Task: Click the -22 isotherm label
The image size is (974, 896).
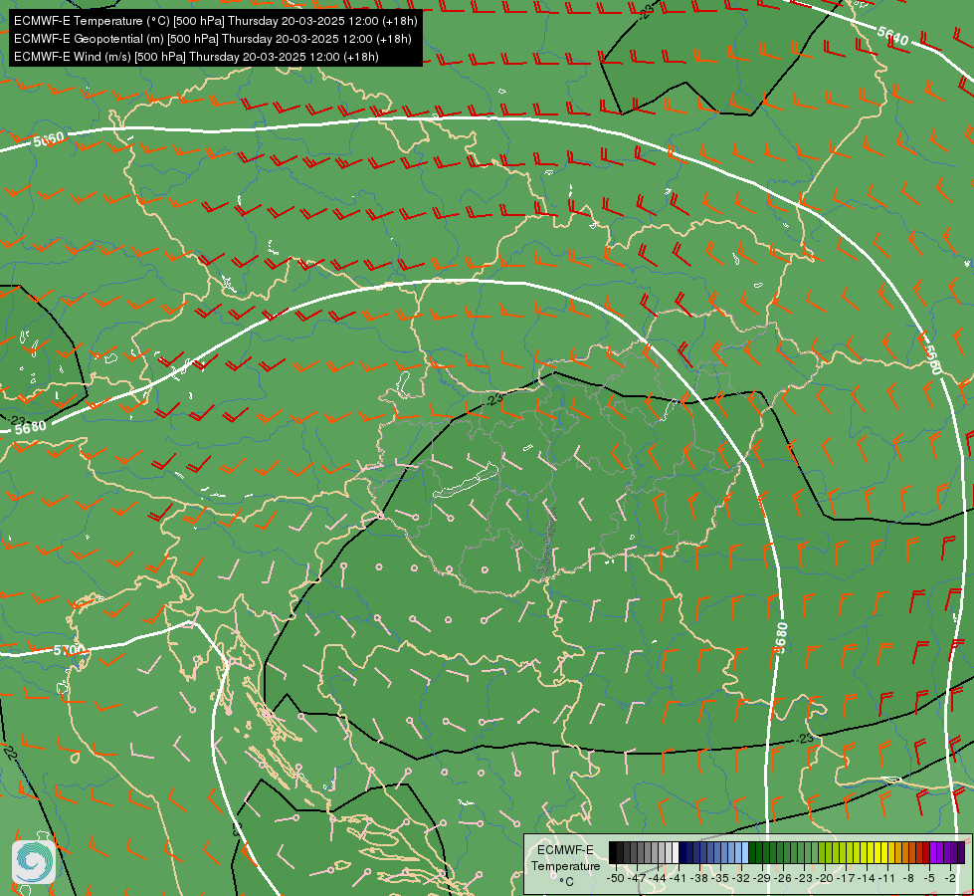Action: [x=9, y=753]
